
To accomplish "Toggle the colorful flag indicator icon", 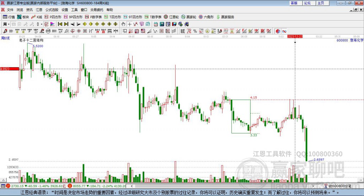I will point(53,24).
